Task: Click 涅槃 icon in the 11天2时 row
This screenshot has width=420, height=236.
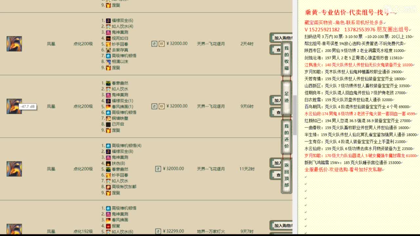Action: (x=108, y=193)
